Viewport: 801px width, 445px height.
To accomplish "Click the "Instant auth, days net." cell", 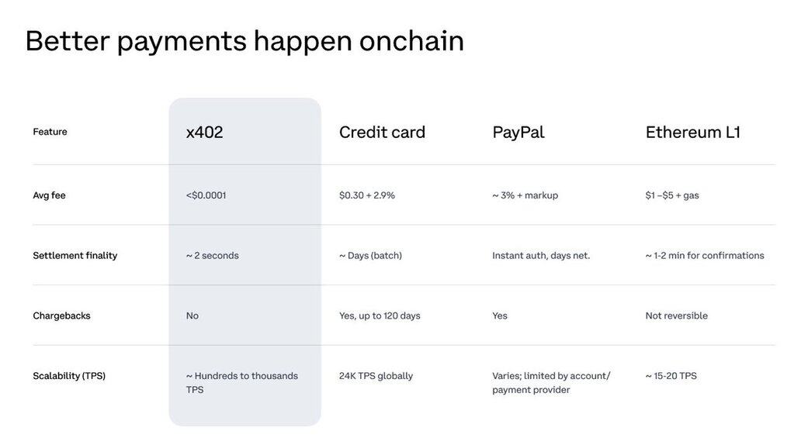I will coord(541,255).
